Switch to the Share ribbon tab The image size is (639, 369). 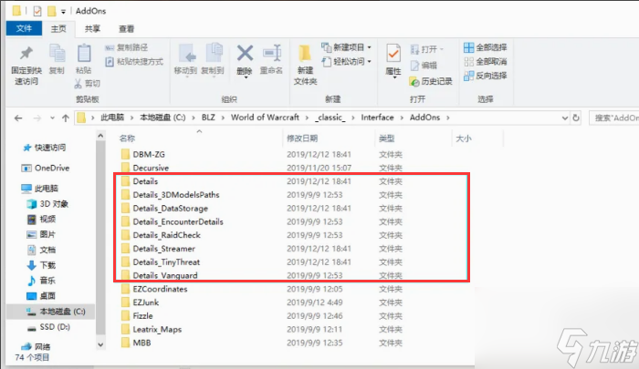click(92, 29)
